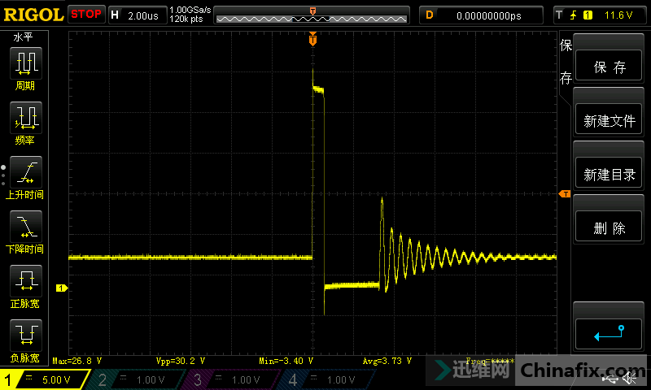
Task: Click the USB device status icon
Action: 613,379
